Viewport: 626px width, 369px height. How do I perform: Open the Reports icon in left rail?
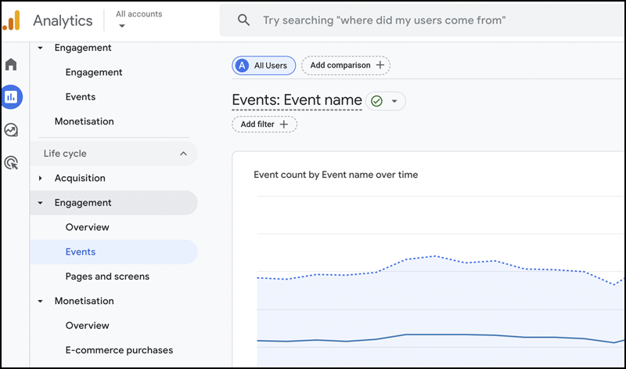(x=11, y=97)
